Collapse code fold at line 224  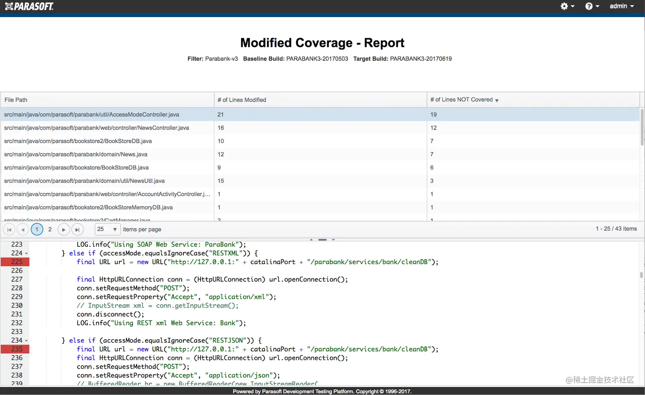pos(26,254)
